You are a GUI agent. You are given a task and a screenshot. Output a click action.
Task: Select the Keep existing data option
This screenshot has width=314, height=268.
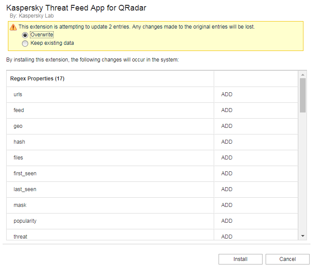tap(25, 43)
